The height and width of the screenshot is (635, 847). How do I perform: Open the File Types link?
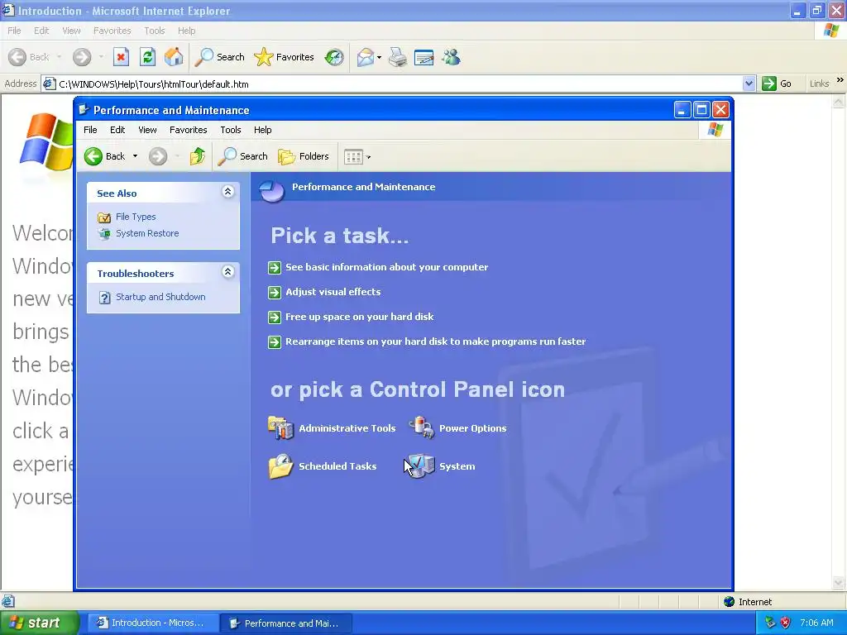click(x=136, y=217)
